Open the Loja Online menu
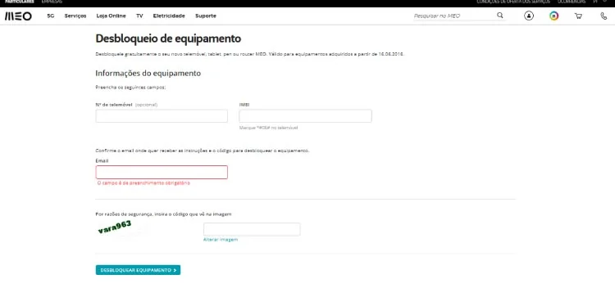Viewport: 615px width, 306px height. pos(111,16)
